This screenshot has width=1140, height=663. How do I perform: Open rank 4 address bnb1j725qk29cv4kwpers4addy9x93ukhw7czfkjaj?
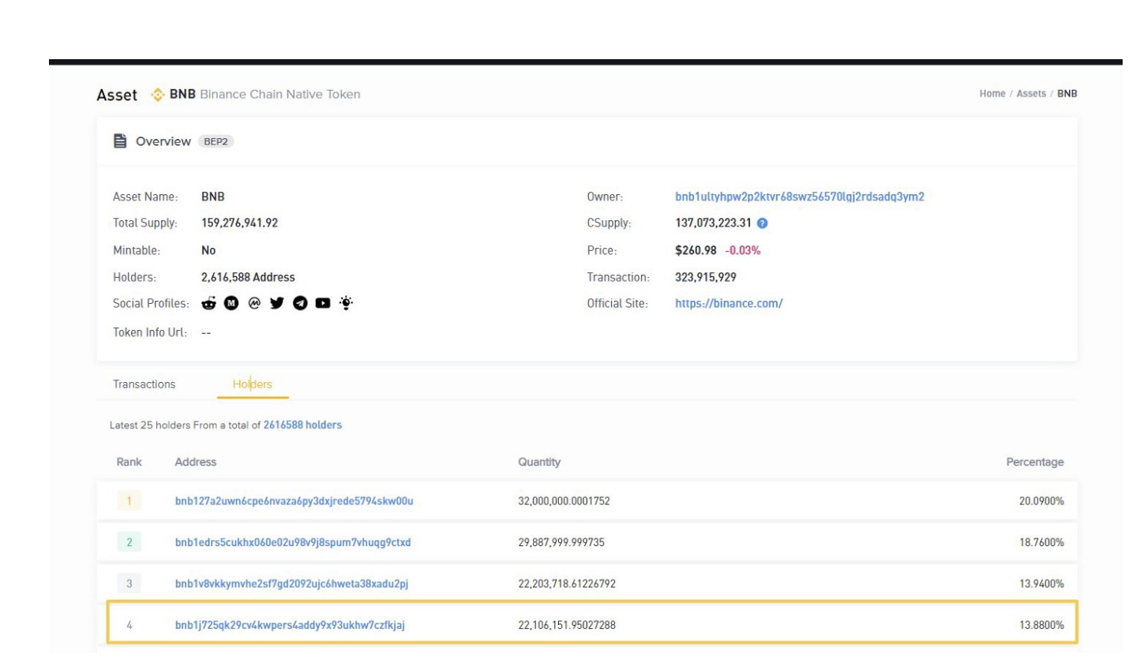coord(290,625)
